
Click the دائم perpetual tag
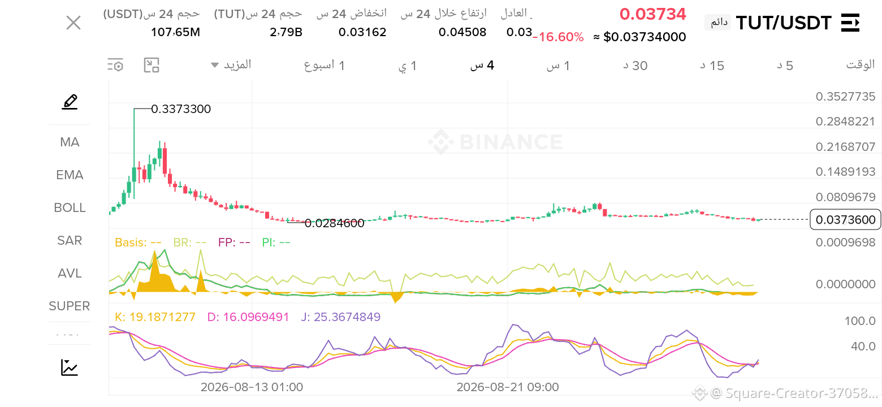coord(718,23)
